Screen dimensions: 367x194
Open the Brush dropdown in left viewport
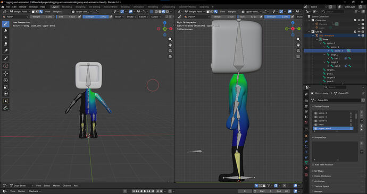click(119, 17)
